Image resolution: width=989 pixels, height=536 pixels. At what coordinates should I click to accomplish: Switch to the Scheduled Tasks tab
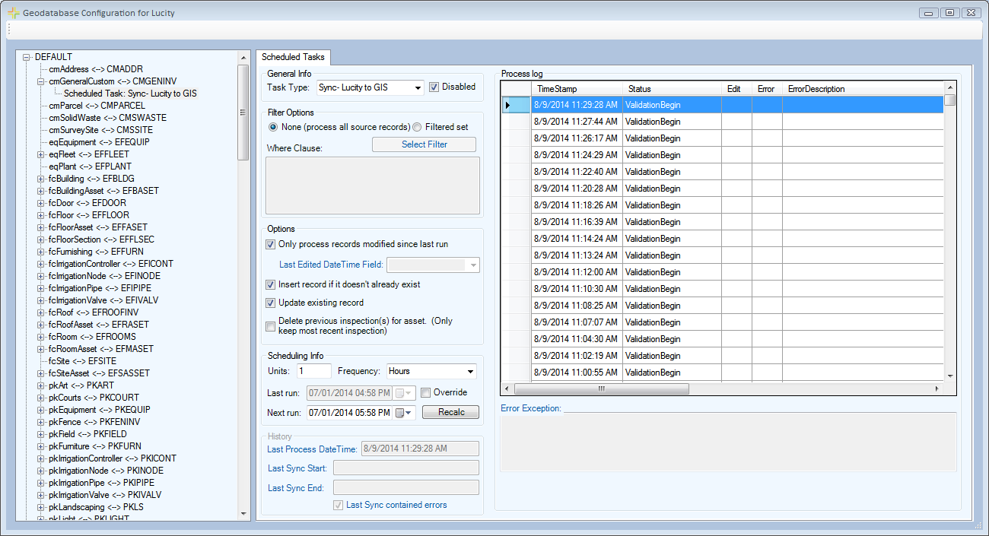(293, 57)
